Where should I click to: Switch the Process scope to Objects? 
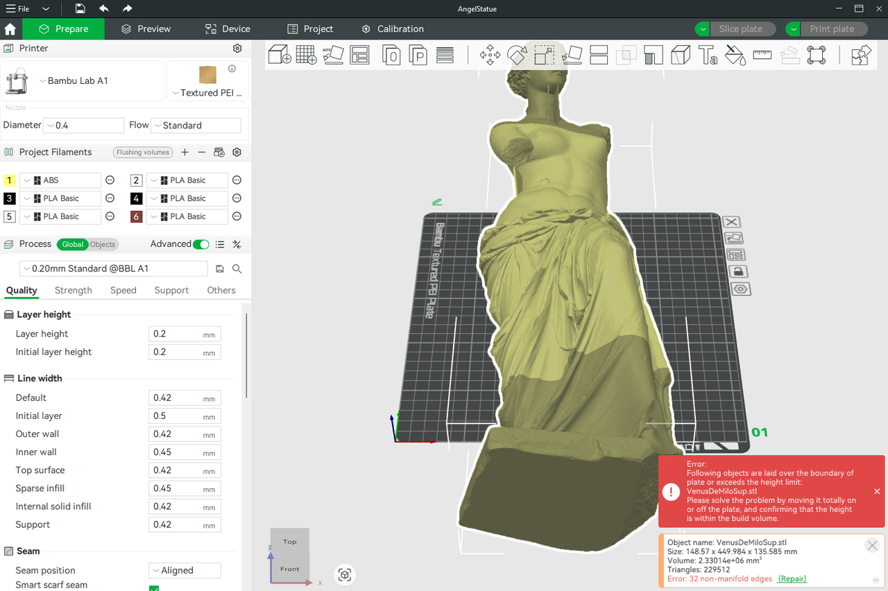pos(103,244)
